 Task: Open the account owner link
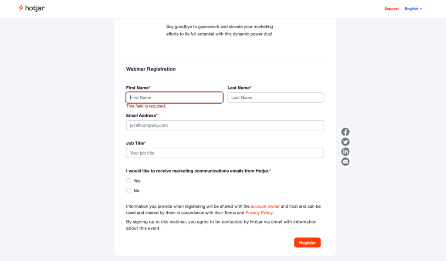265,207
